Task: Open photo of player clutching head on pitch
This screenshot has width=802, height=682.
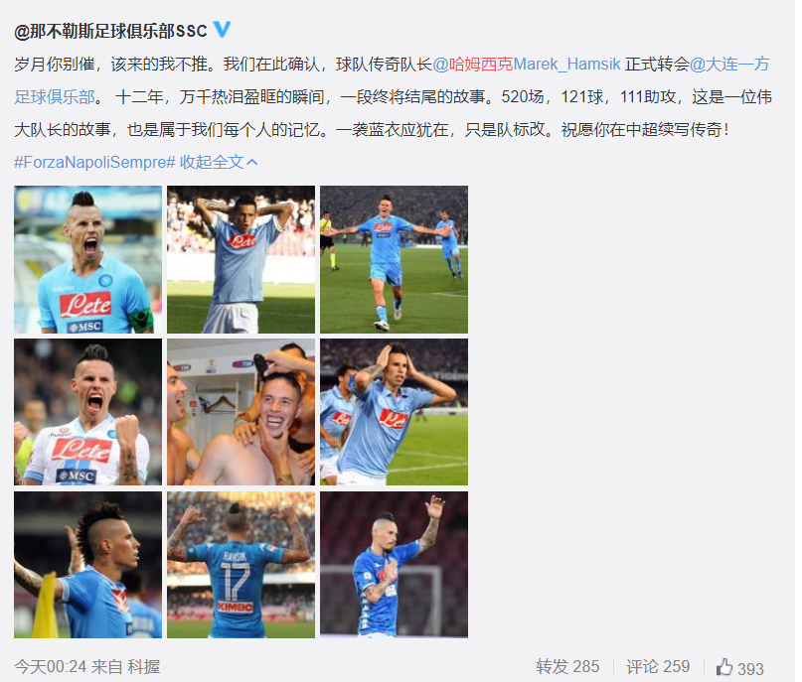Action: [394, 412]
